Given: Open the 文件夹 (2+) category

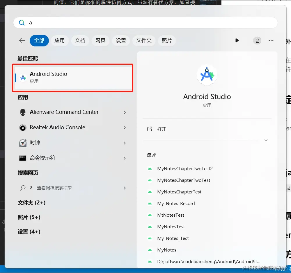Looking at the screenshot, I should [31, 203].
